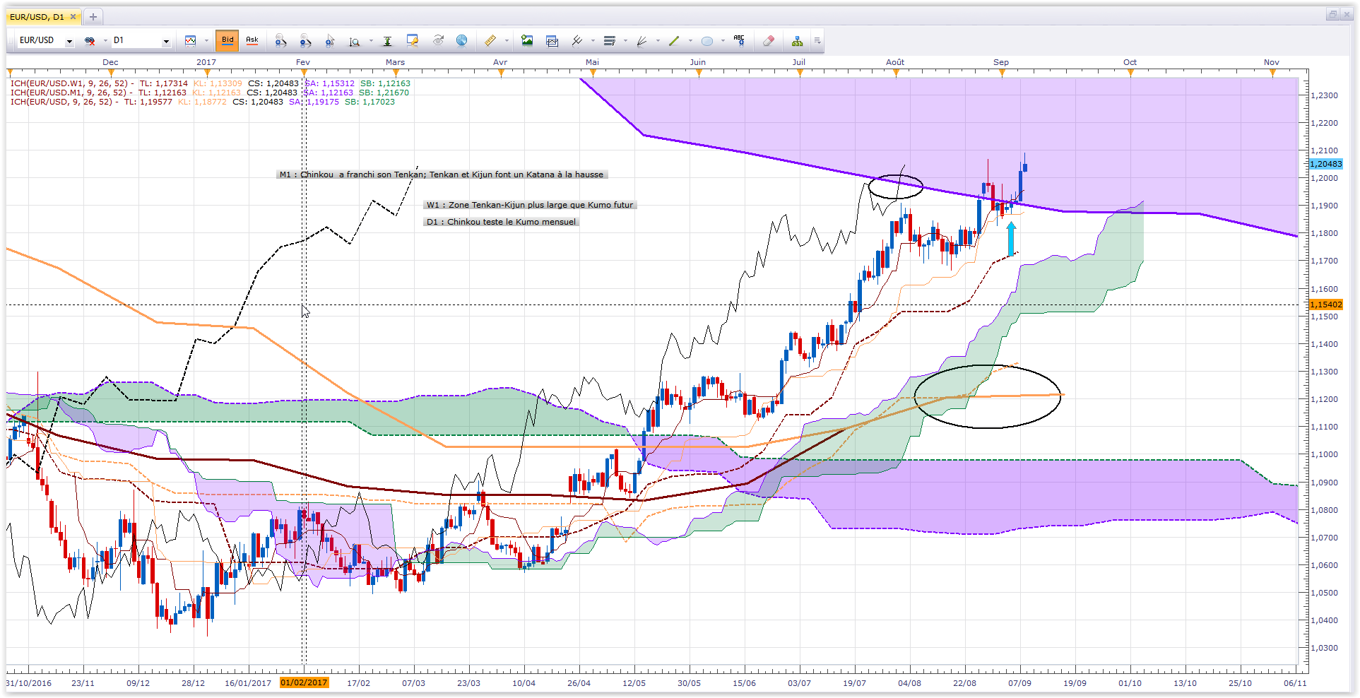Expand the ruler tool dropdown arrow
This screenshot has height=698, width=1360.
pos(506,41)
